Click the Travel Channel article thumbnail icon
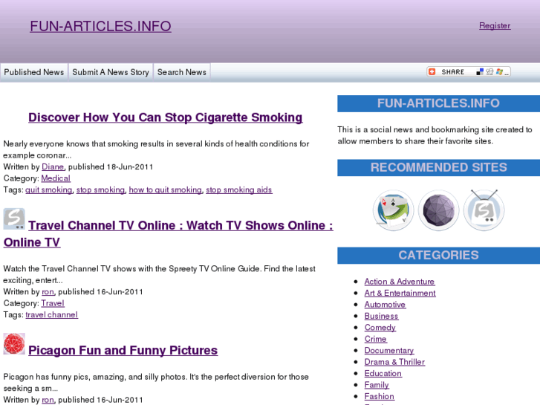Image resolution: width=540 pixels, height=405 pixels. click(14, 219)
